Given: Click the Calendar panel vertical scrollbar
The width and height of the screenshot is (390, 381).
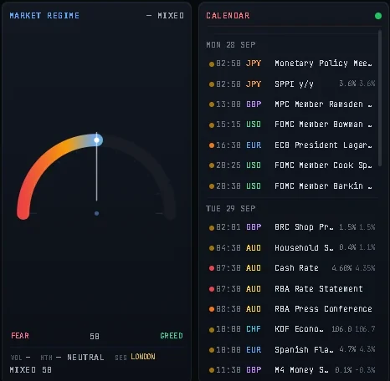Looking at the screenshot, I should 380,98.
